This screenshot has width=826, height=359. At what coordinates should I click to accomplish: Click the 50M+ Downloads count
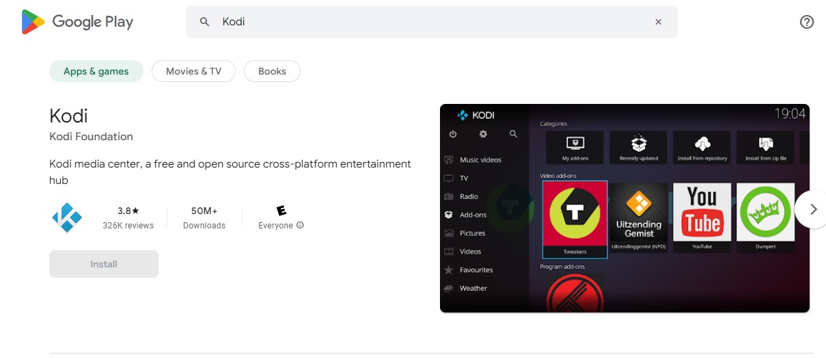204,218
